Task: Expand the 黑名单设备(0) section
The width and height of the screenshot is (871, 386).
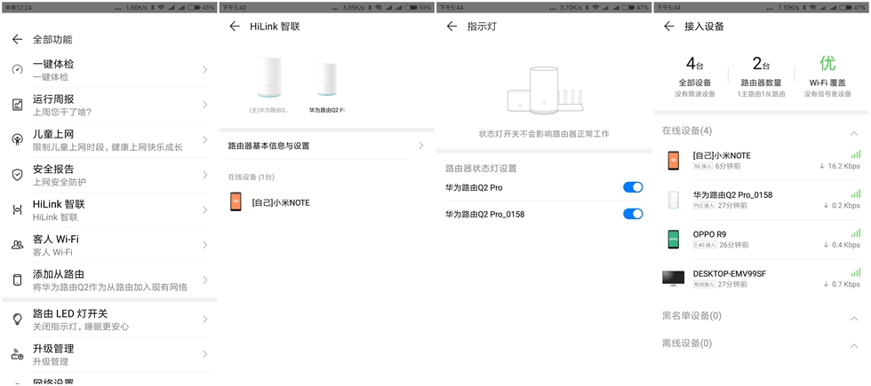Action: (x=854, y=319)
